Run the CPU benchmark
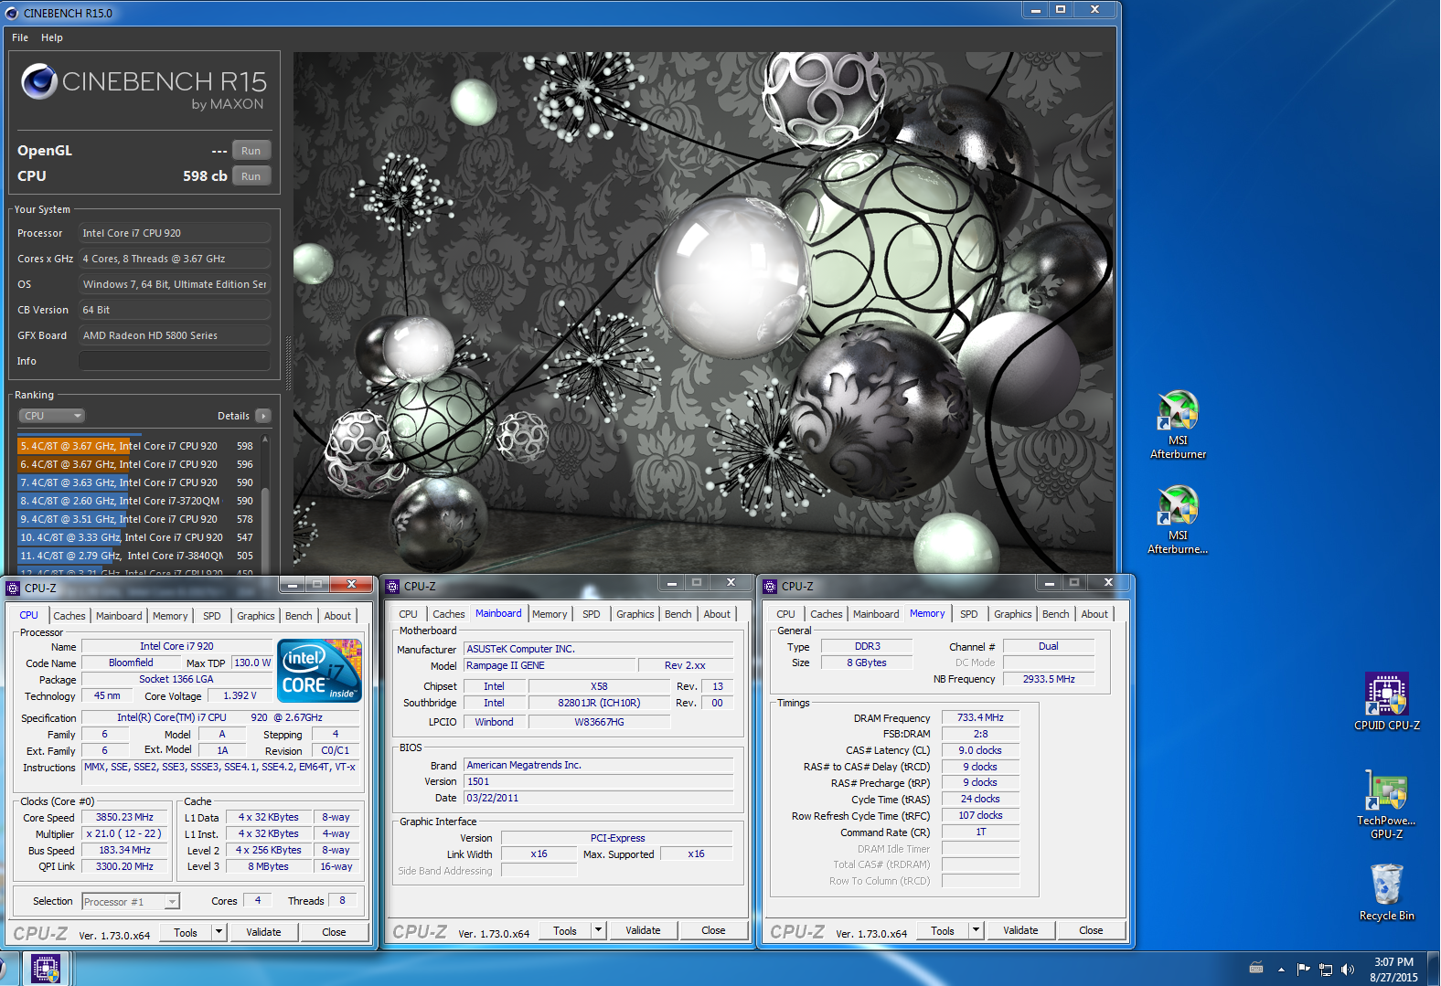The width and height of the screenshot is (1441, 986). (x=251, y=176)
